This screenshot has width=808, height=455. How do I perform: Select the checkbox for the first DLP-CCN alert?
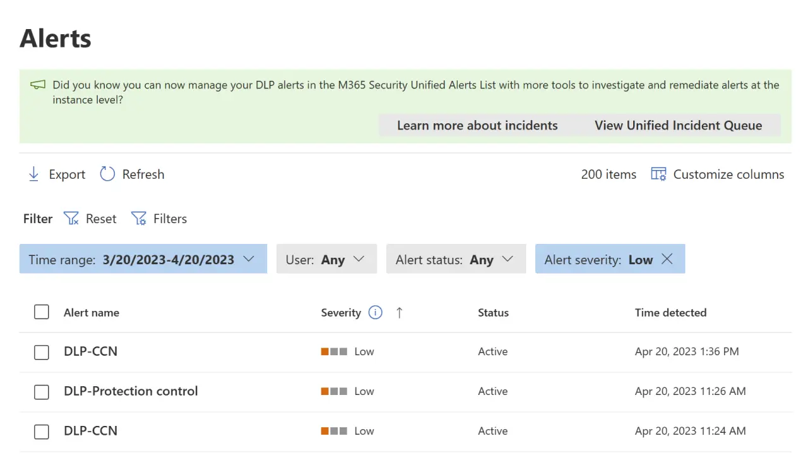click(x=41, y=352)
